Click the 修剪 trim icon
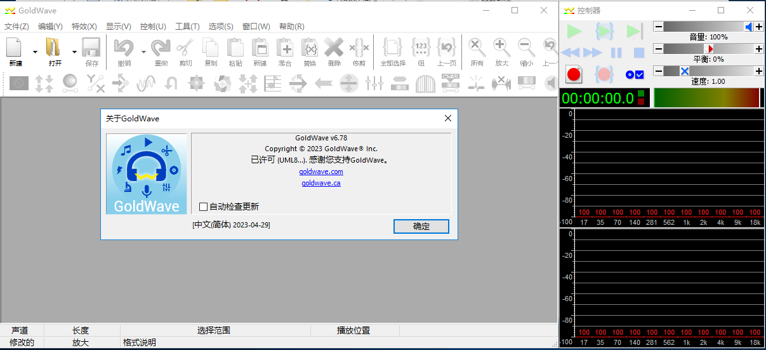Viewport: 766px width, 350px height. coord(359,48)
